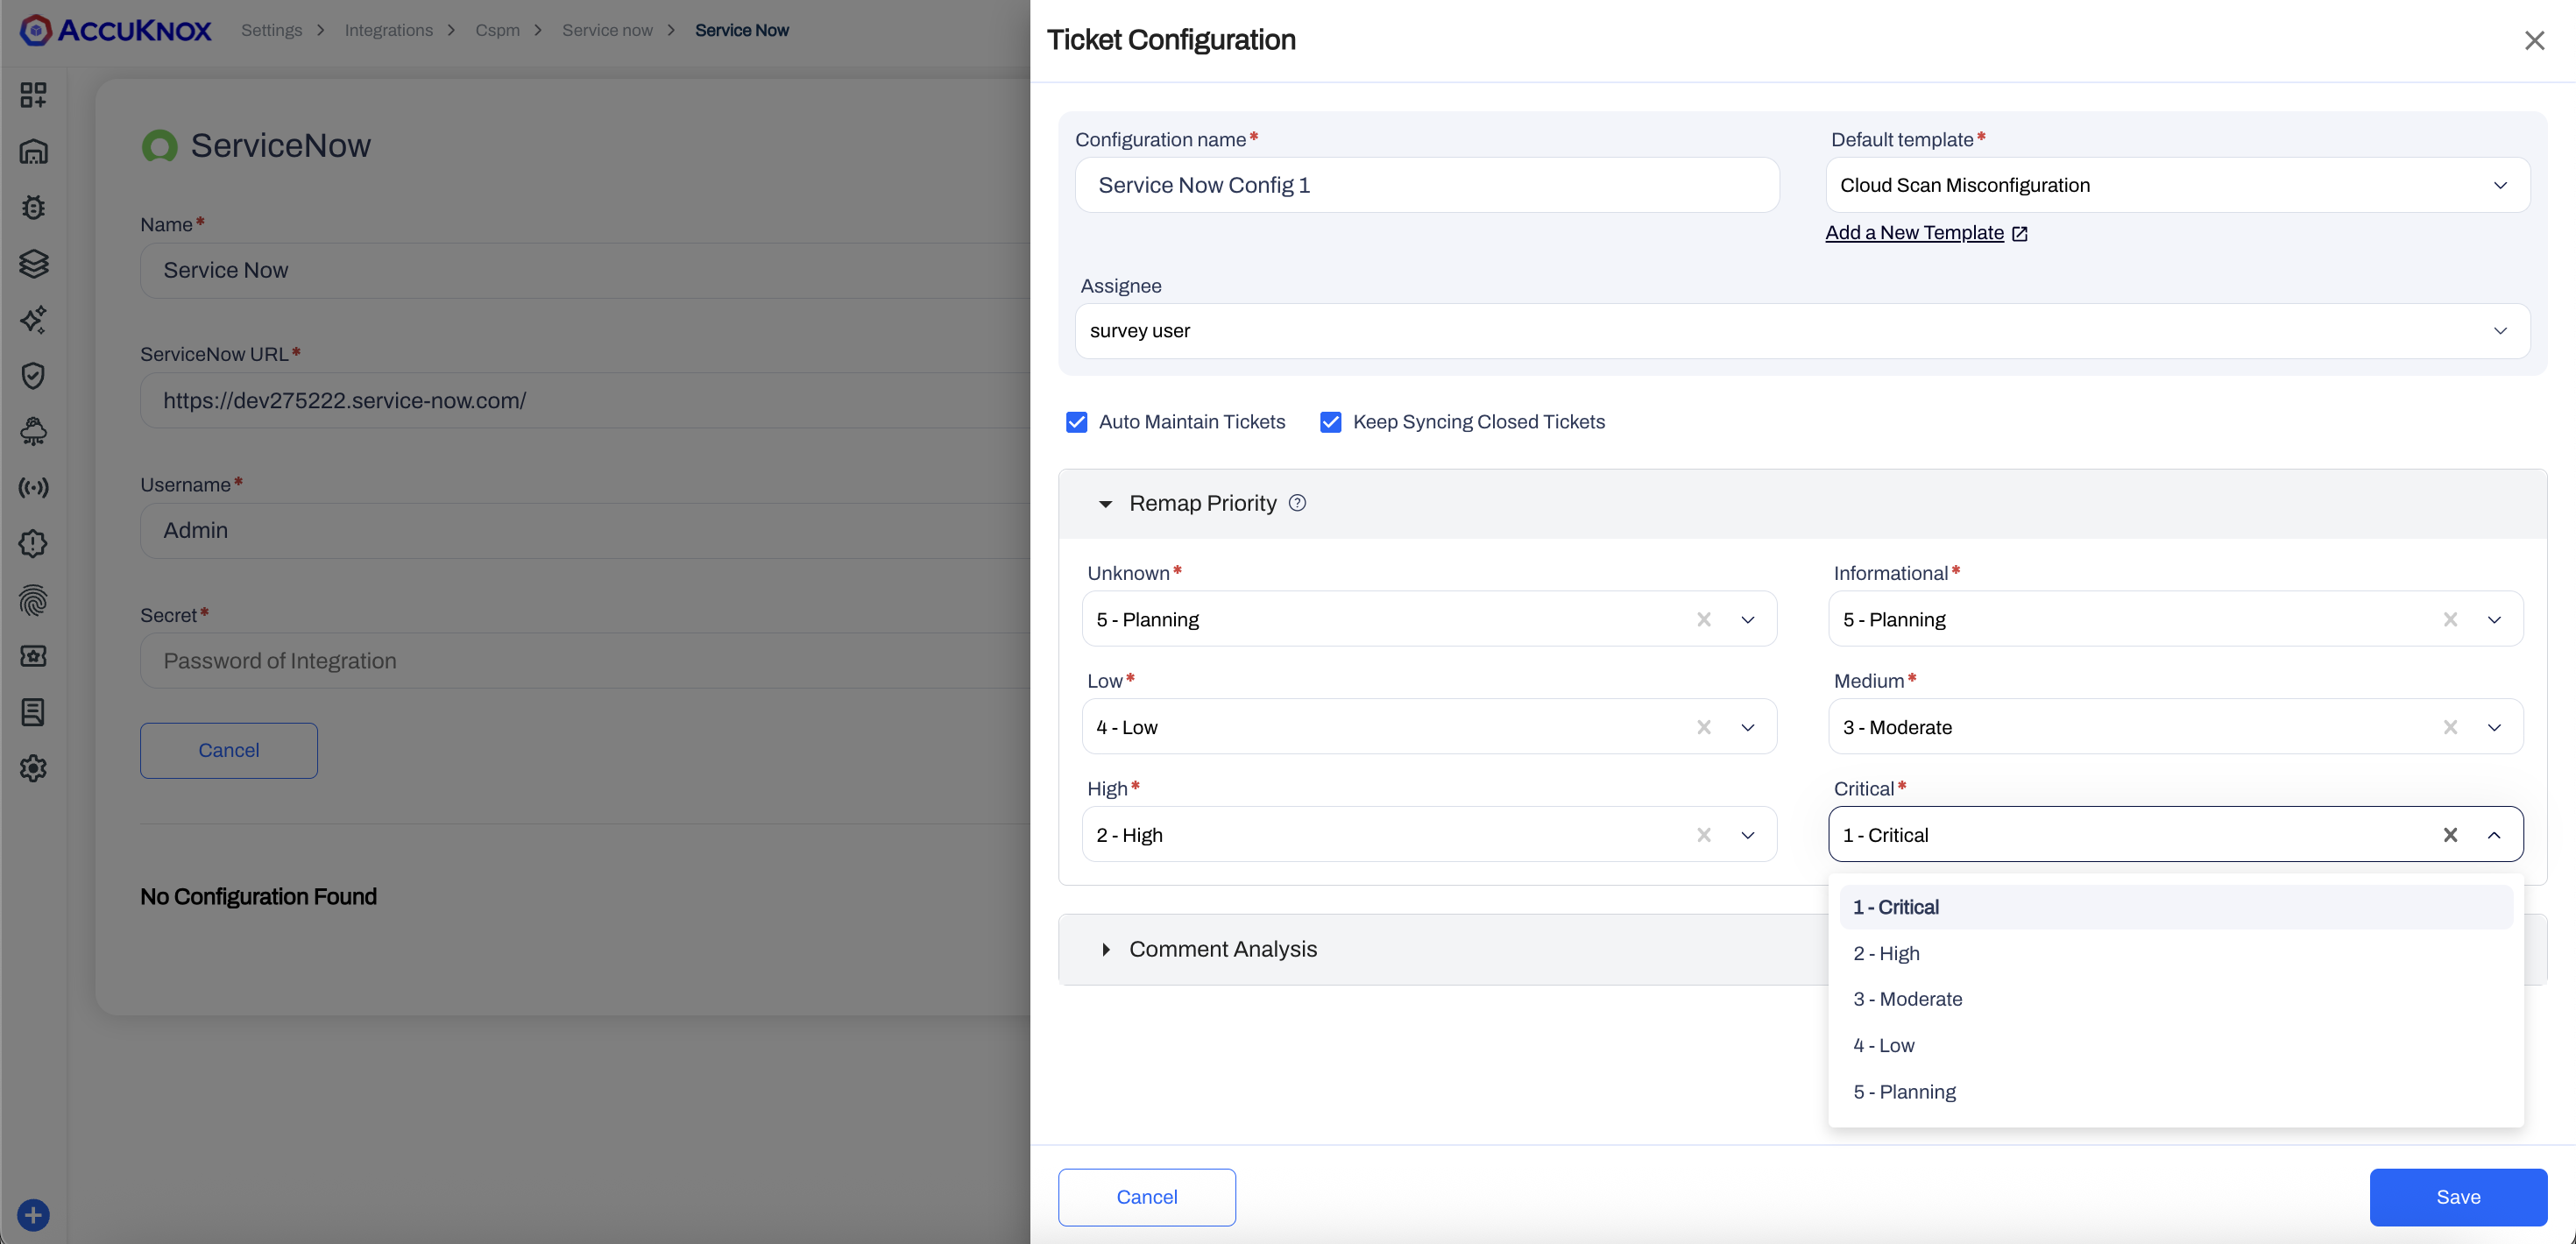Choose 3 - Moderate from the Critical priority list
This screenshot has width=2576, height=1244.
[1906, 998]
